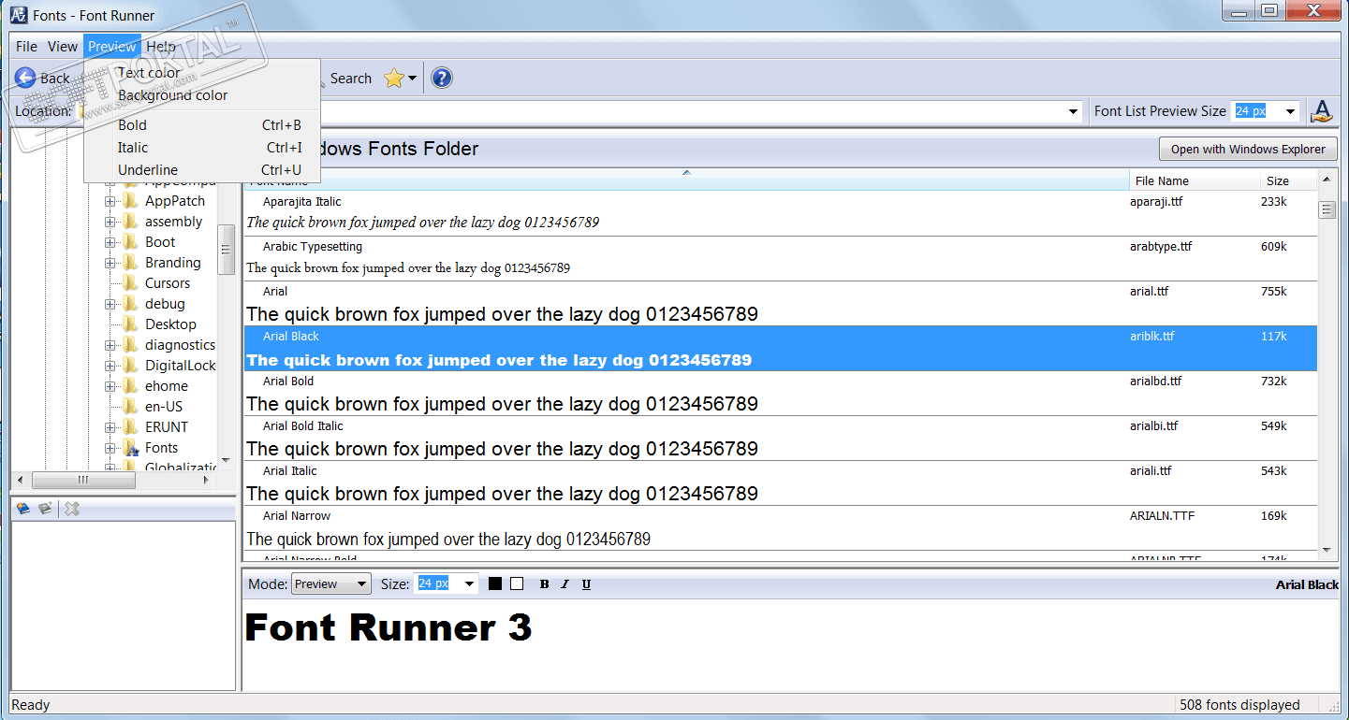
Task: Toggle underline with the U button in the preview bar
Action: tap(586, 584)
